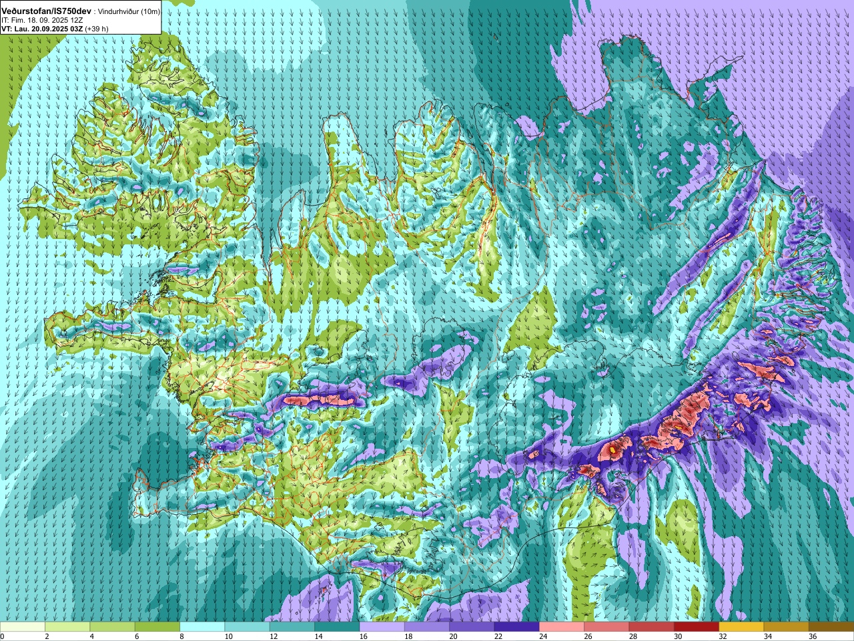This screenshot has width=854, height=641.
Task: Click the legend scale value 16
Action: [364, 636]
